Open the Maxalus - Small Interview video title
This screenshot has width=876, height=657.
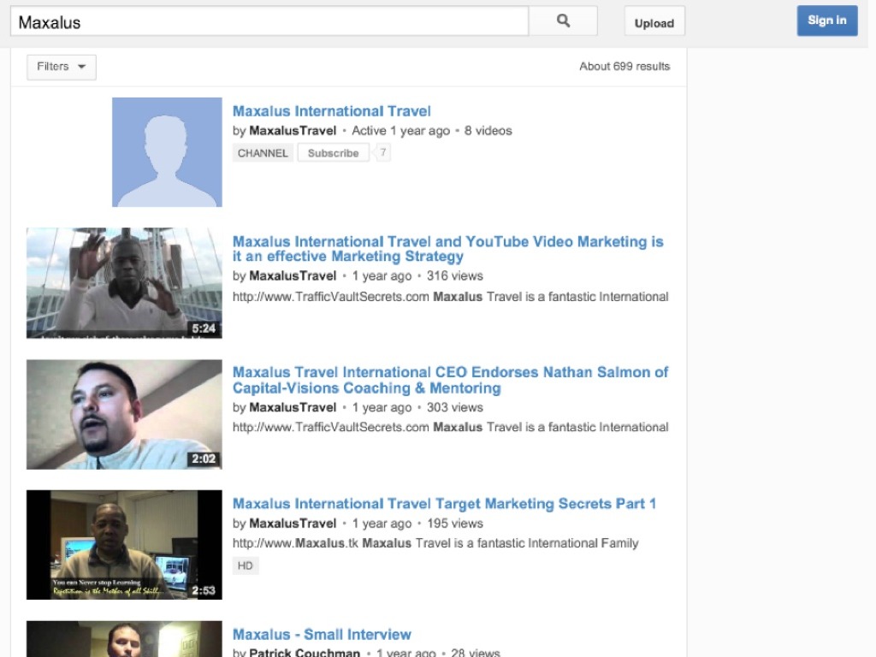tap(322, 635)
